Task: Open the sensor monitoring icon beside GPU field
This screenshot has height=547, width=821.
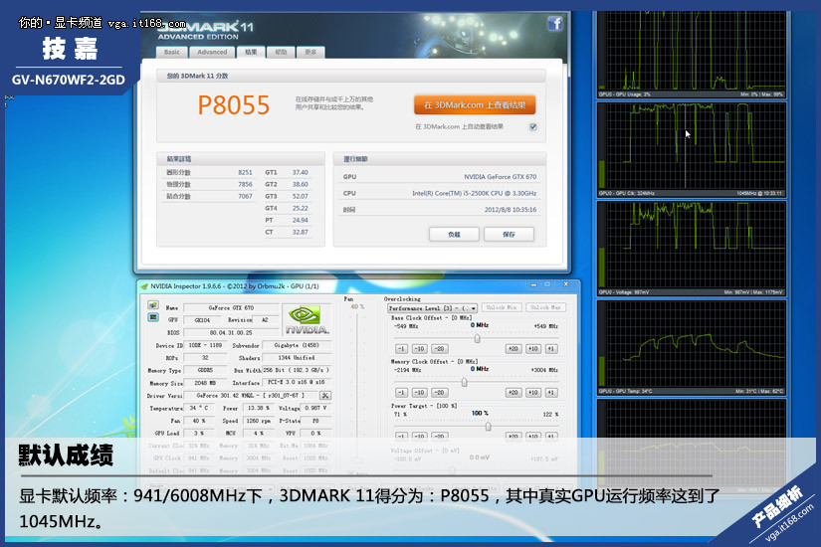Action: (x=153, y=317)
